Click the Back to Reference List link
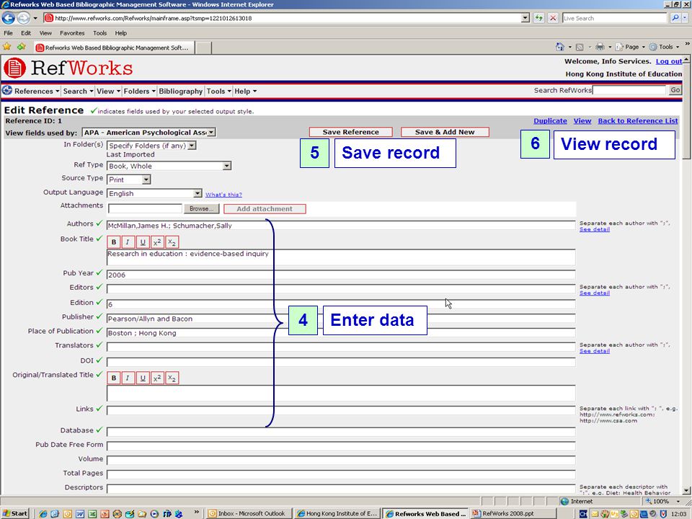This screenshot has width=692, height=519. 638,121
